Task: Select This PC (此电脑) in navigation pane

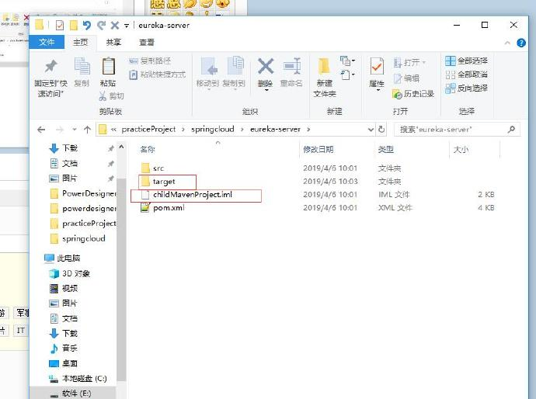Action: (62, 258)
